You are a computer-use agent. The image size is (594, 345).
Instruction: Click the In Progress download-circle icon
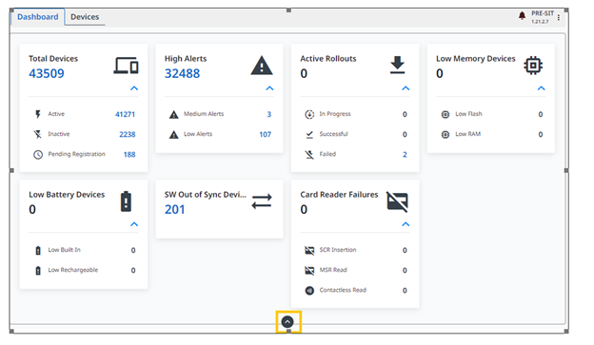tap(309, 114)
